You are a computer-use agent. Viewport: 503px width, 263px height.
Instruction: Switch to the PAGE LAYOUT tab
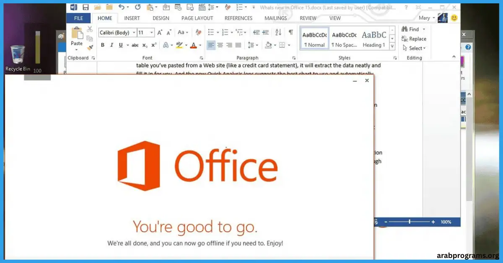click(197, 18)
